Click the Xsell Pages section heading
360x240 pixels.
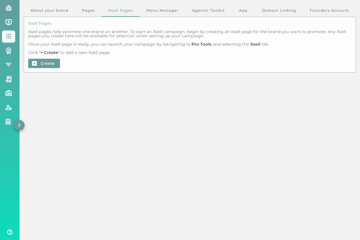pos(40,23)
